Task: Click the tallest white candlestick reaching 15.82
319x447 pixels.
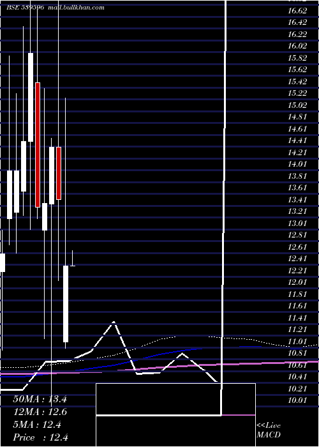Action: click(31, 97)
